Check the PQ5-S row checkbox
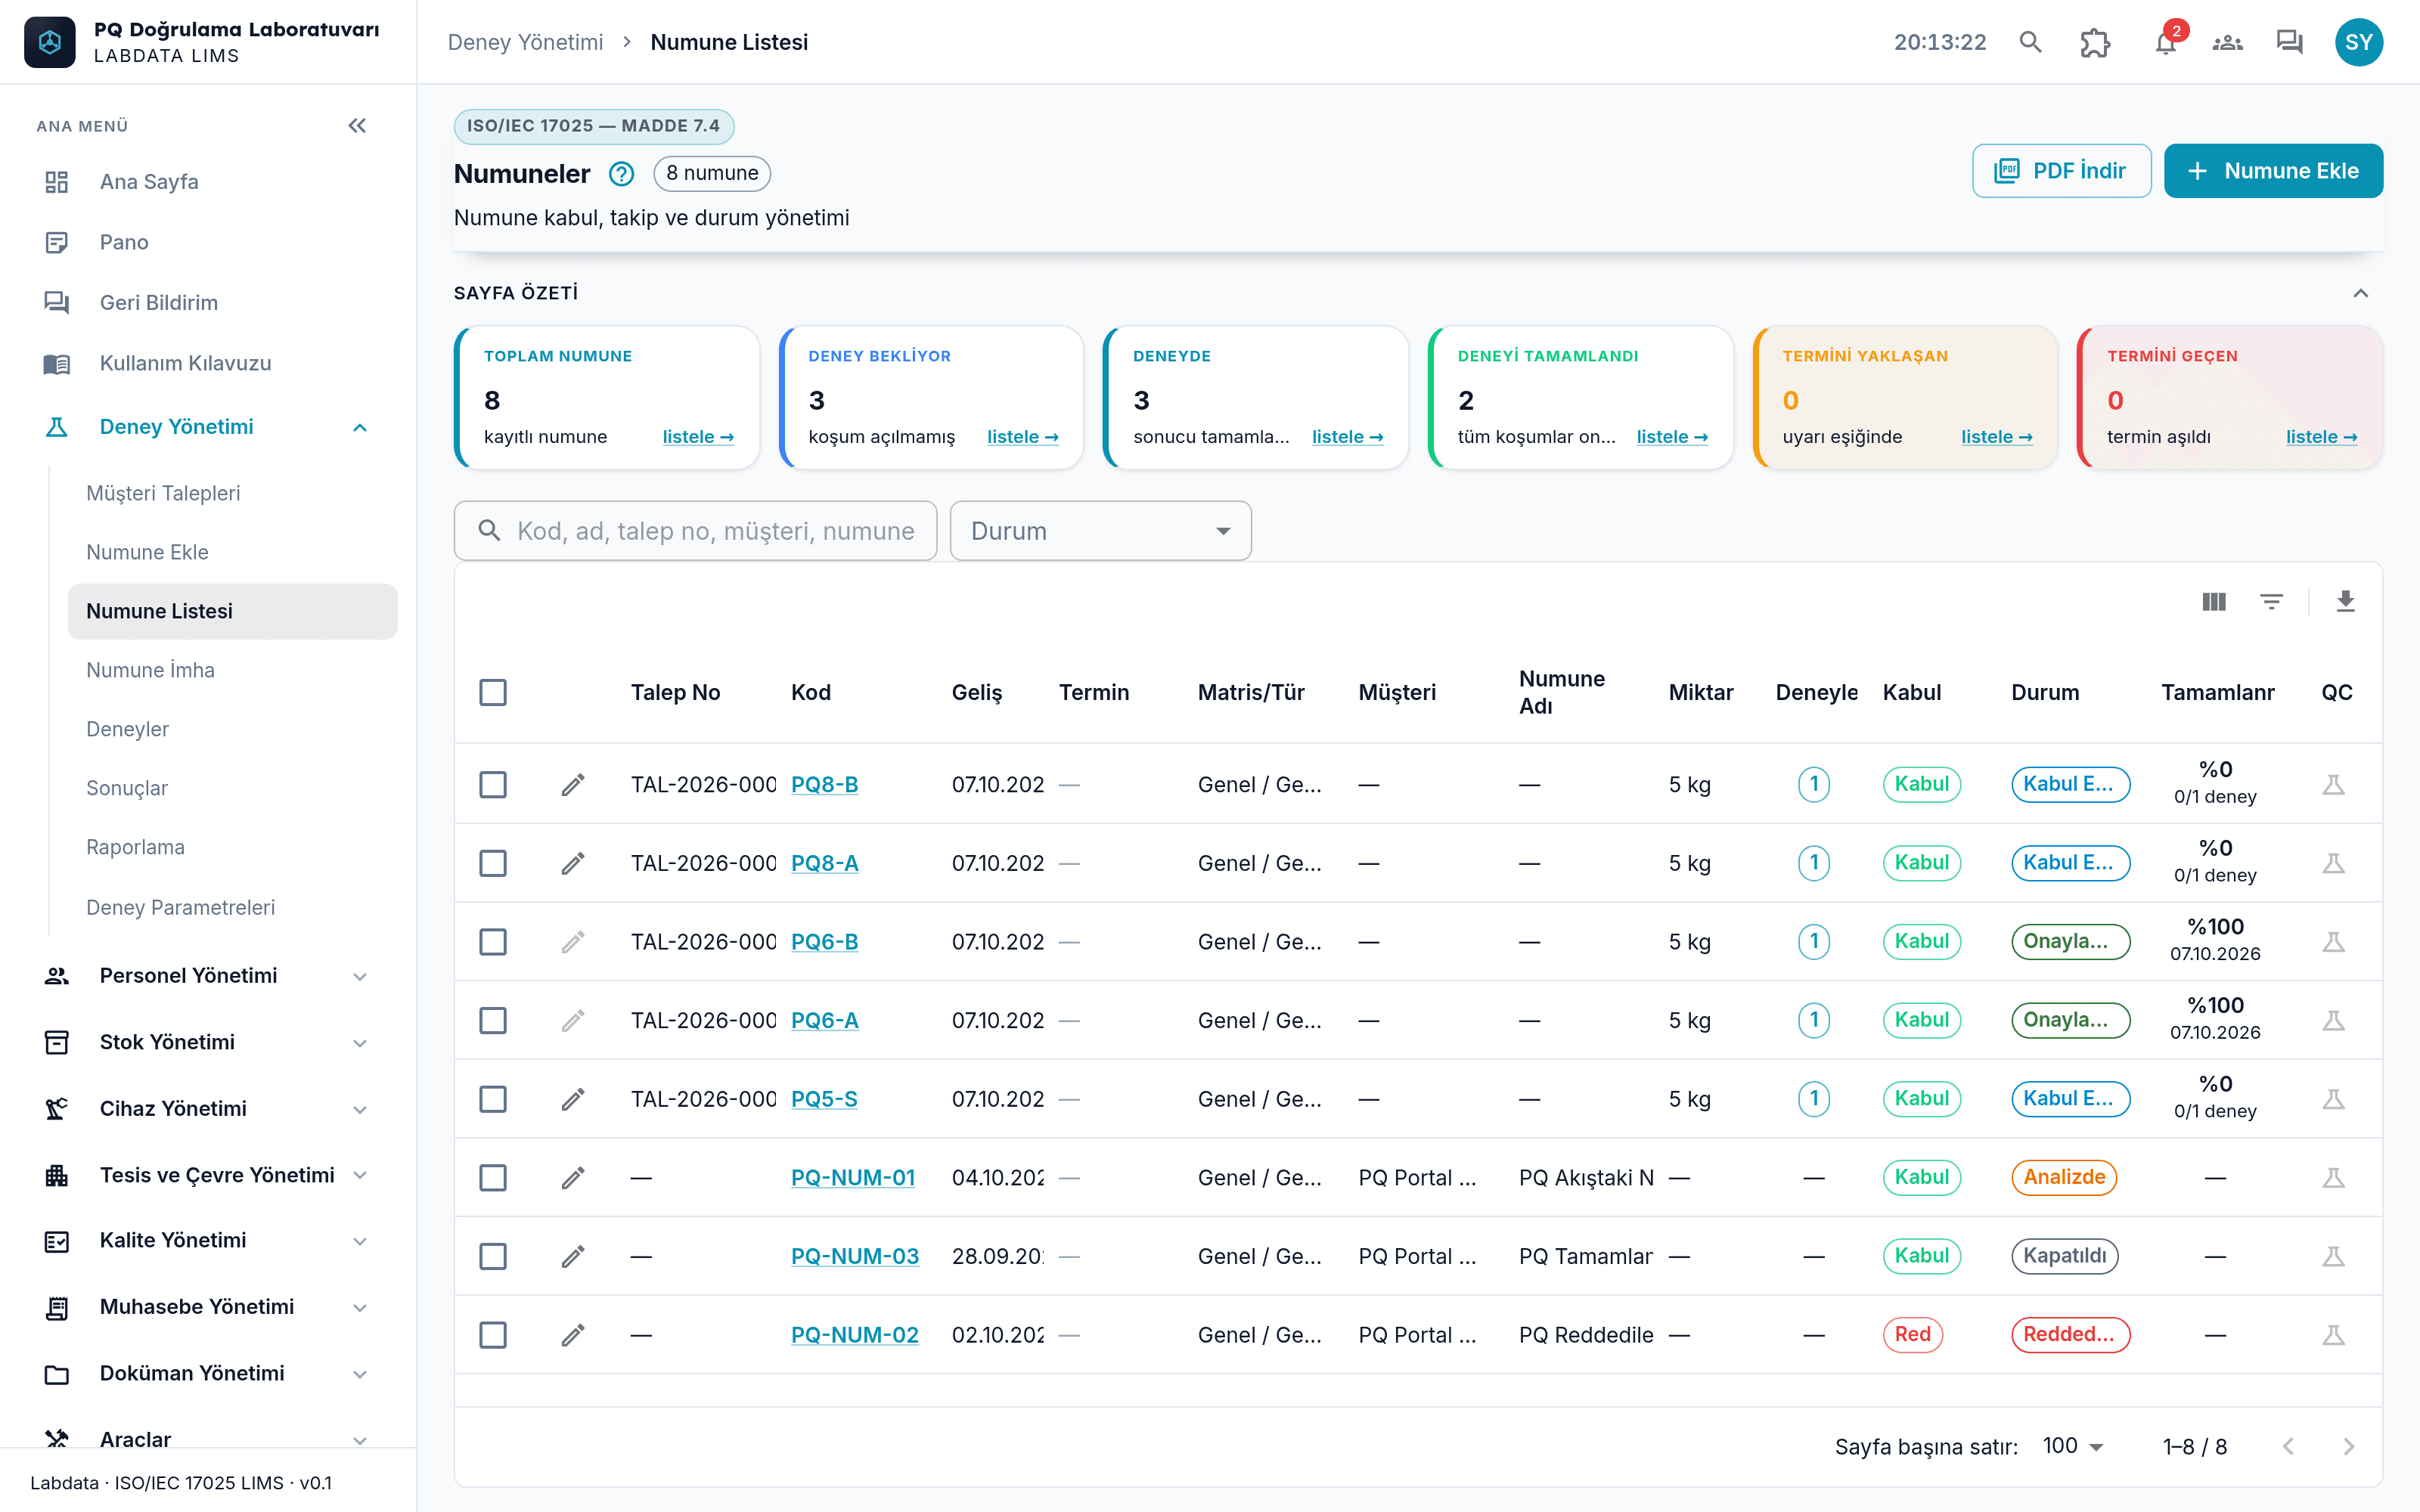Screen dimensions: 2420x1512 (x=493, y=1099)
